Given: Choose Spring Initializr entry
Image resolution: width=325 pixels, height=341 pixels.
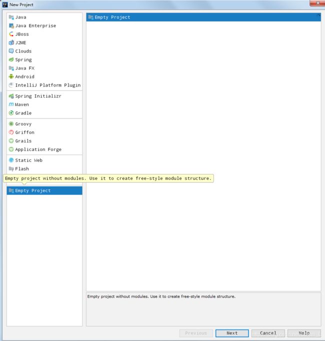Looking at the screenshot, I should click(x=44, y=96).
